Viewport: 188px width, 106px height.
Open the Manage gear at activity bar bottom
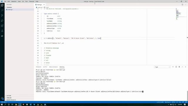coord(2,98)
